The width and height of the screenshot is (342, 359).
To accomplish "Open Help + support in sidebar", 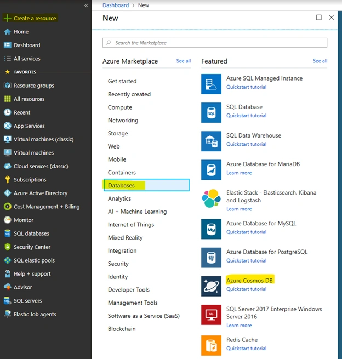I will click(32, 274).
